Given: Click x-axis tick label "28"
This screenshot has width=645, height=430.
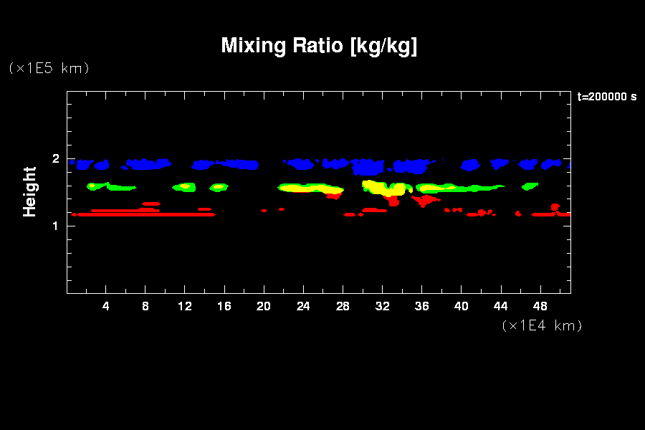Looking at the screenshot, I should (x=343, y=306).
